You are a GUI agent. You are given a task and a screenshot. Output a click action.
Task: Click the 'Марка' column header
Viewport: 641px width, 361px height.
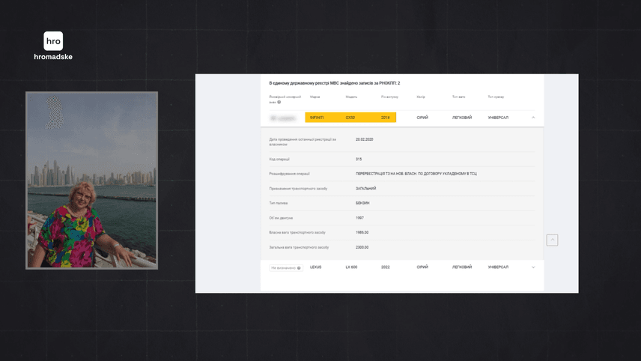coord(315,97)
